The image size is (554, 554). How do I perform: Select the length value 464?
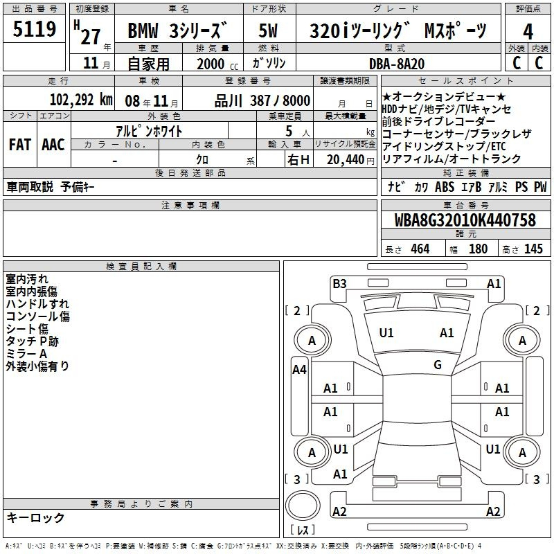pyautogui.click(x=420, y=249)
